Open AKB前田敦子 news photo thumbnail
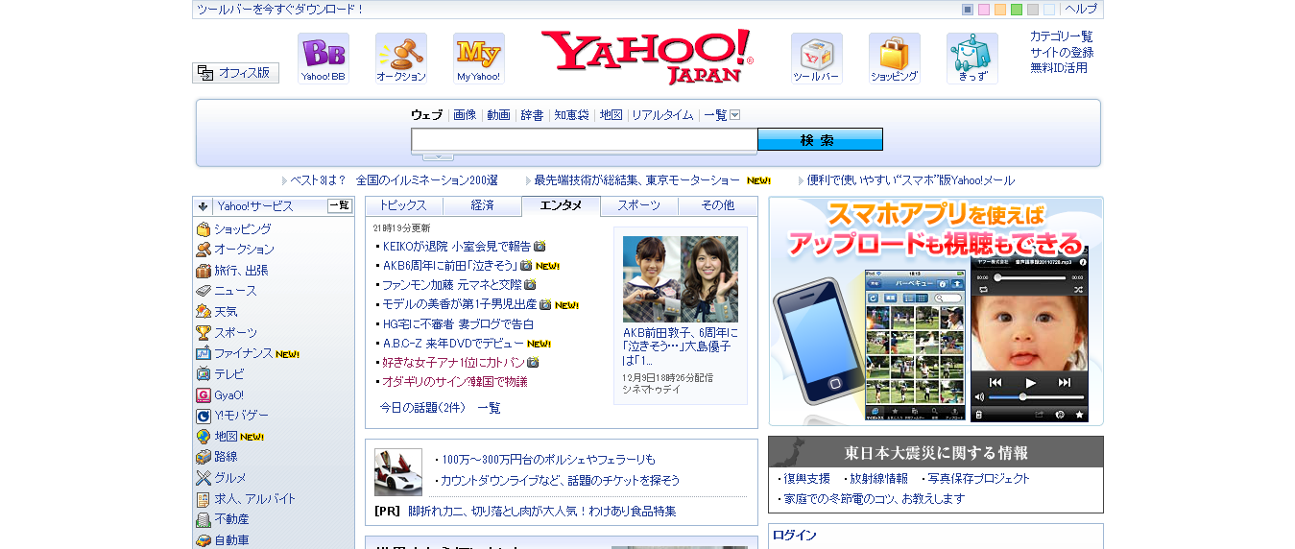1295x549 pixels. (681, 279)
